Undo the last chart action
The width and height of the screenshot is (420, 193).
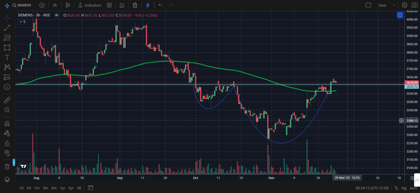160,5
